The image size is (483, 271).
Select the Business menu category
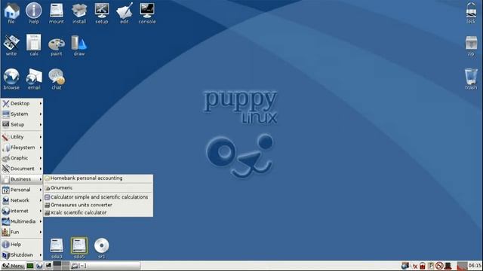22,179
